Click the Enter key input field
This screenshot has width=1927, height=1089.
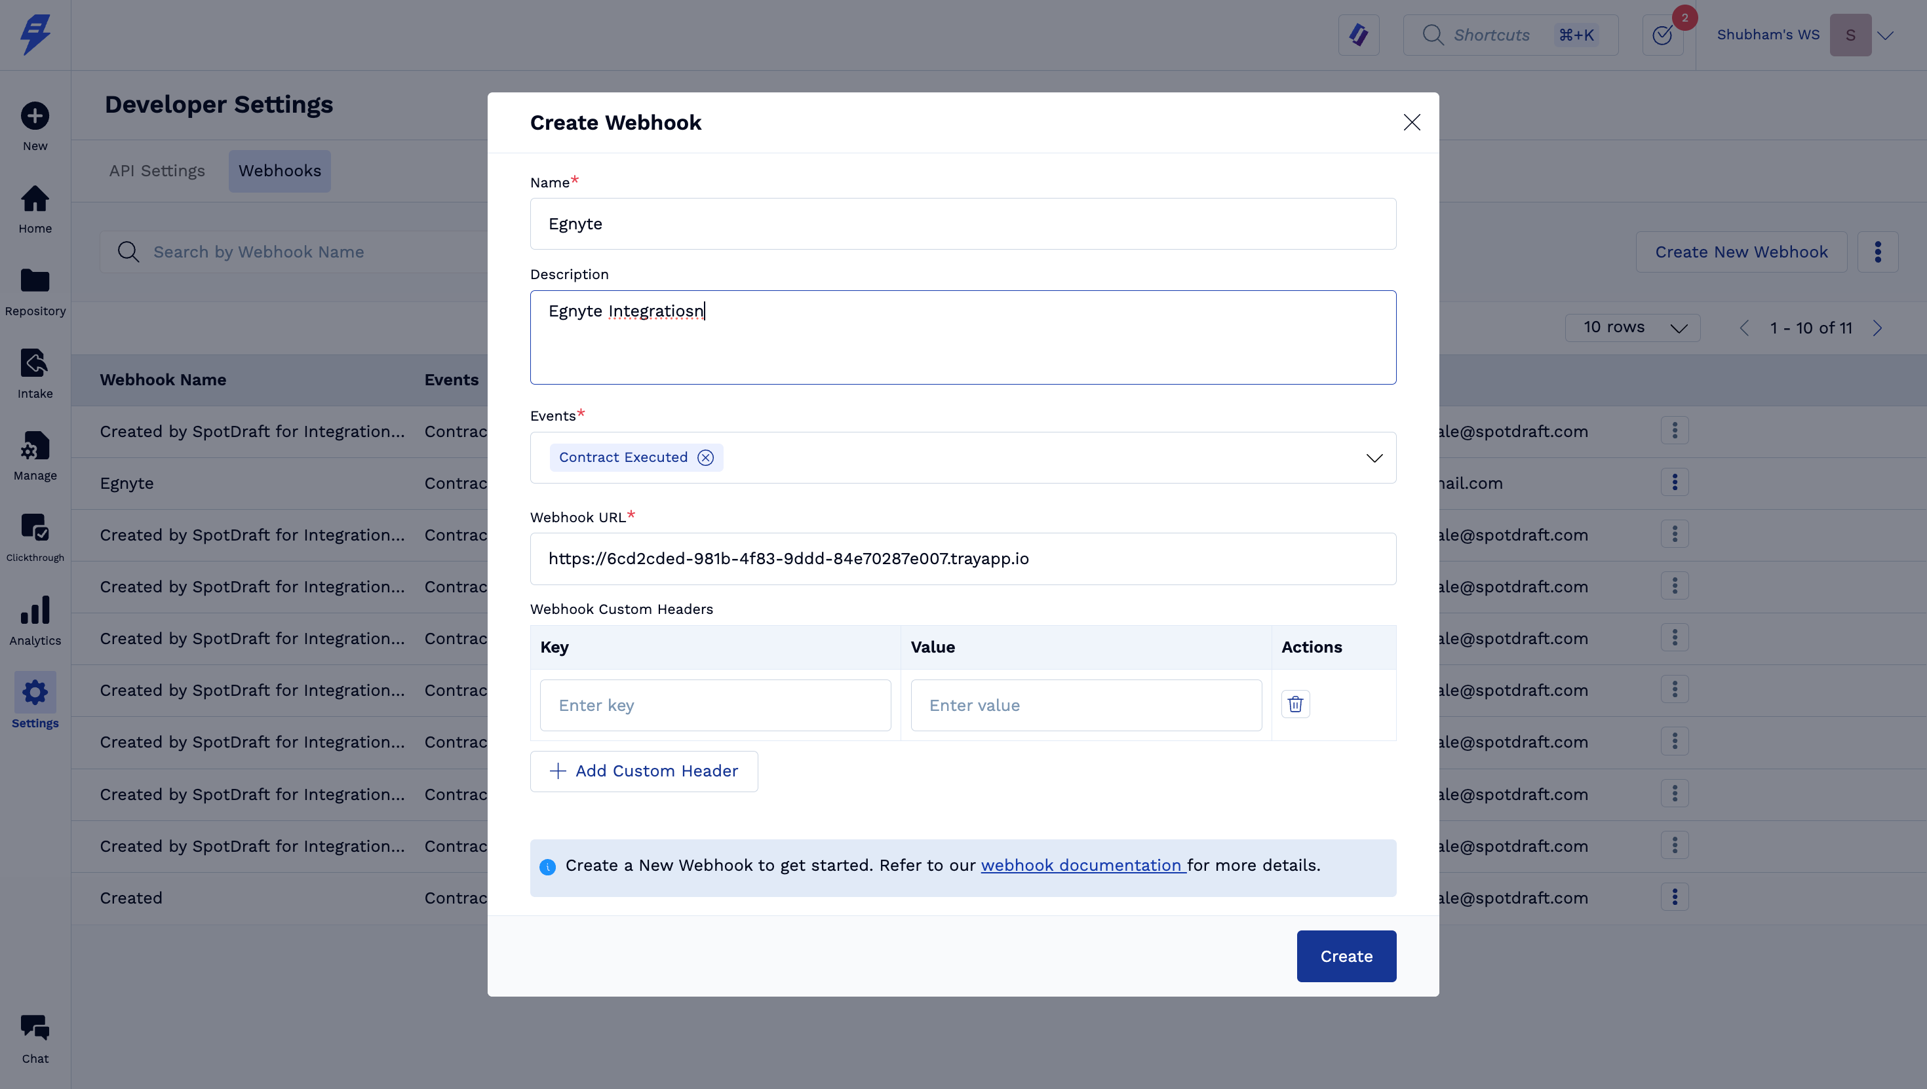coord(715,705)
